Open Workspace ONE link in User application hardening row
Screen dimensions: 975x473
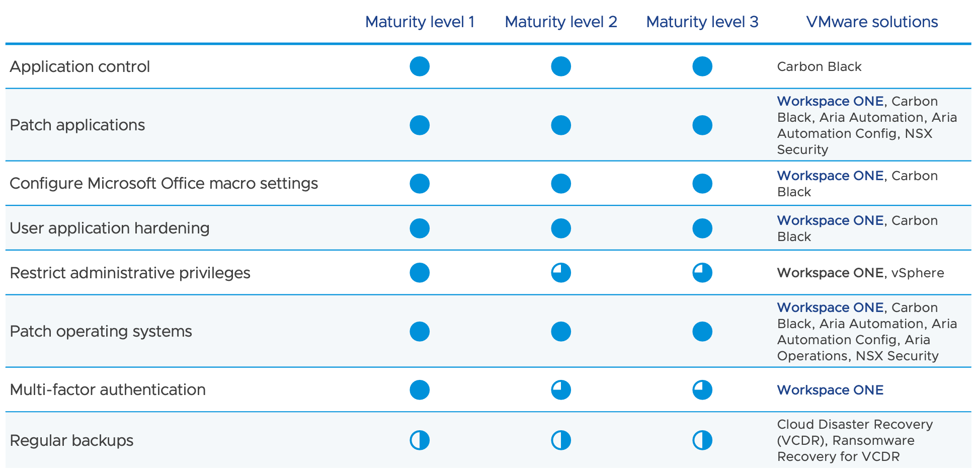pos(830,220)
